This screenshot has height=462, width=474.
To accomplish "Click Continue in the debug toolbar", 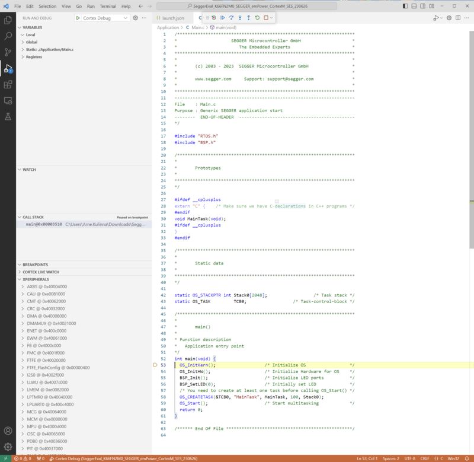I will [x=223, y=18].
